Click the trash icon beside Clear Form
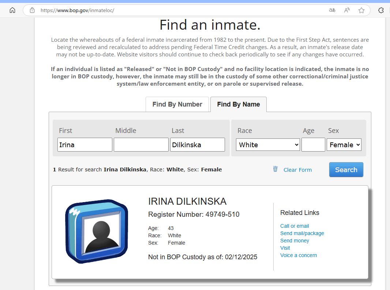The image size is (390, 290). 275,169
